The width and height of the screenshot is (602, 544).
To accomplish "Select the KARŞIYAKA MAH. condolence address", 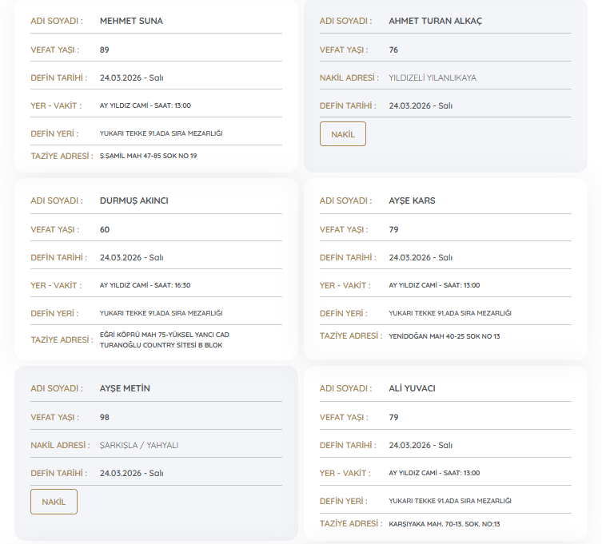I will coord(444,524).
